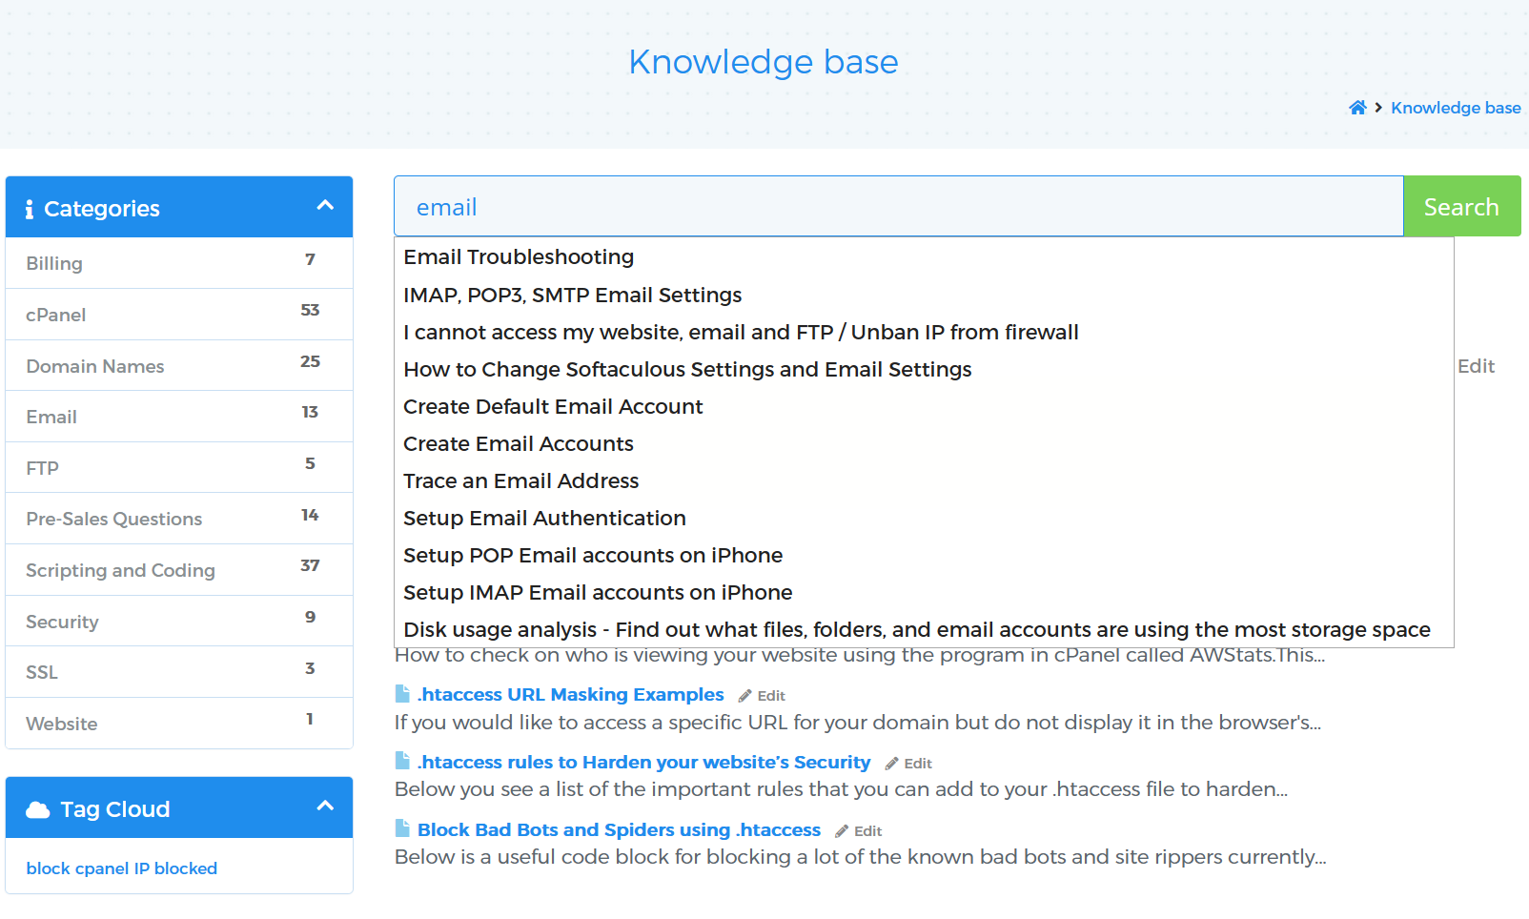Click the home icon in breadcrumb
Viewport: 1529px width, 919px height.
click(1357, 108)
